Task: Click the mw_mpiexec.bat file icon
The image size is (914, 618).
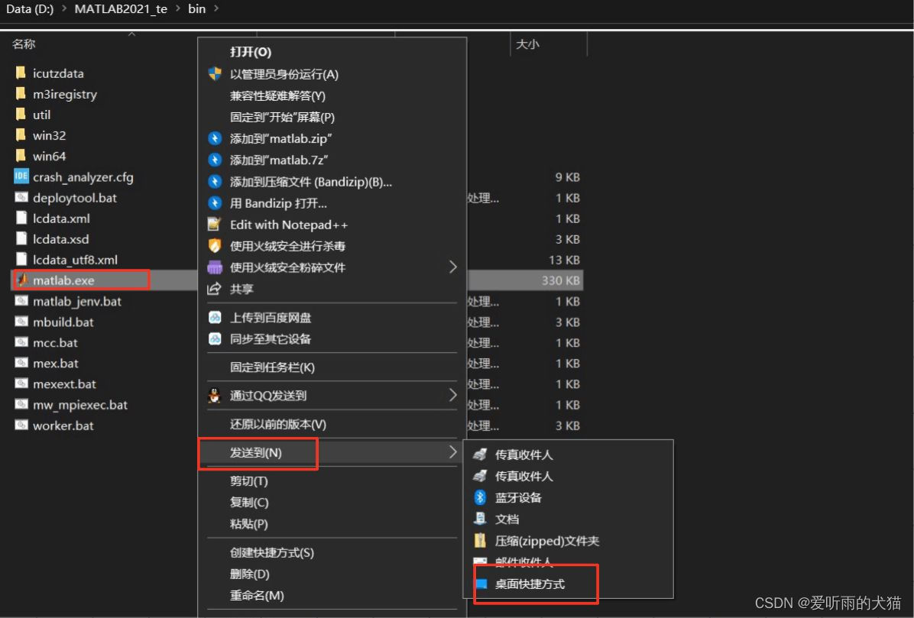Action: [21, 404]
